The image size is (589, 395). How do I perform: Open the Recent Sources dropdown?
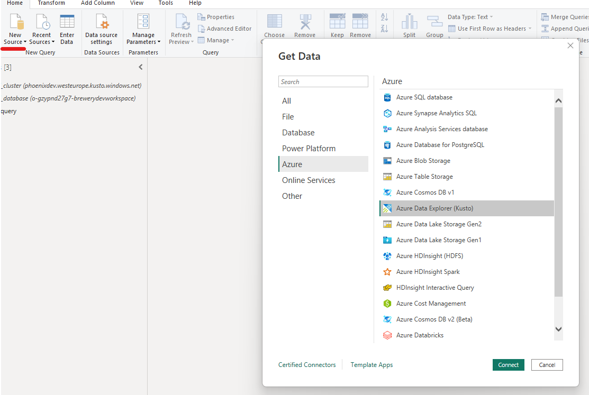42,29
